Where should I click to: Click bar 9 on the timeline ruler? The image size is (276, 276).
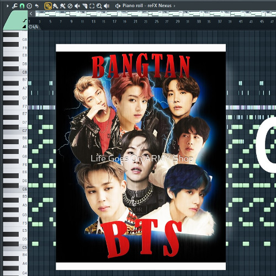point(71,22)
